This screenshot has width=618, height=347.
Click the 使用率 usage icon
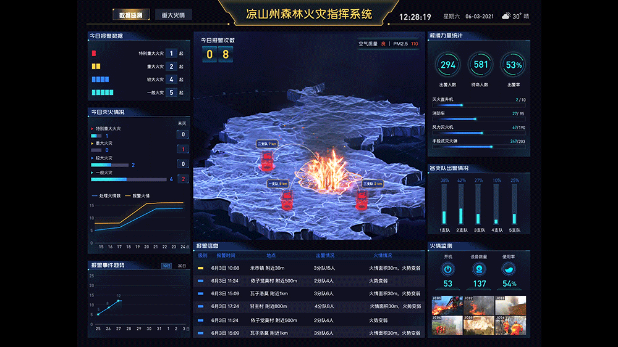coord(509,269)
